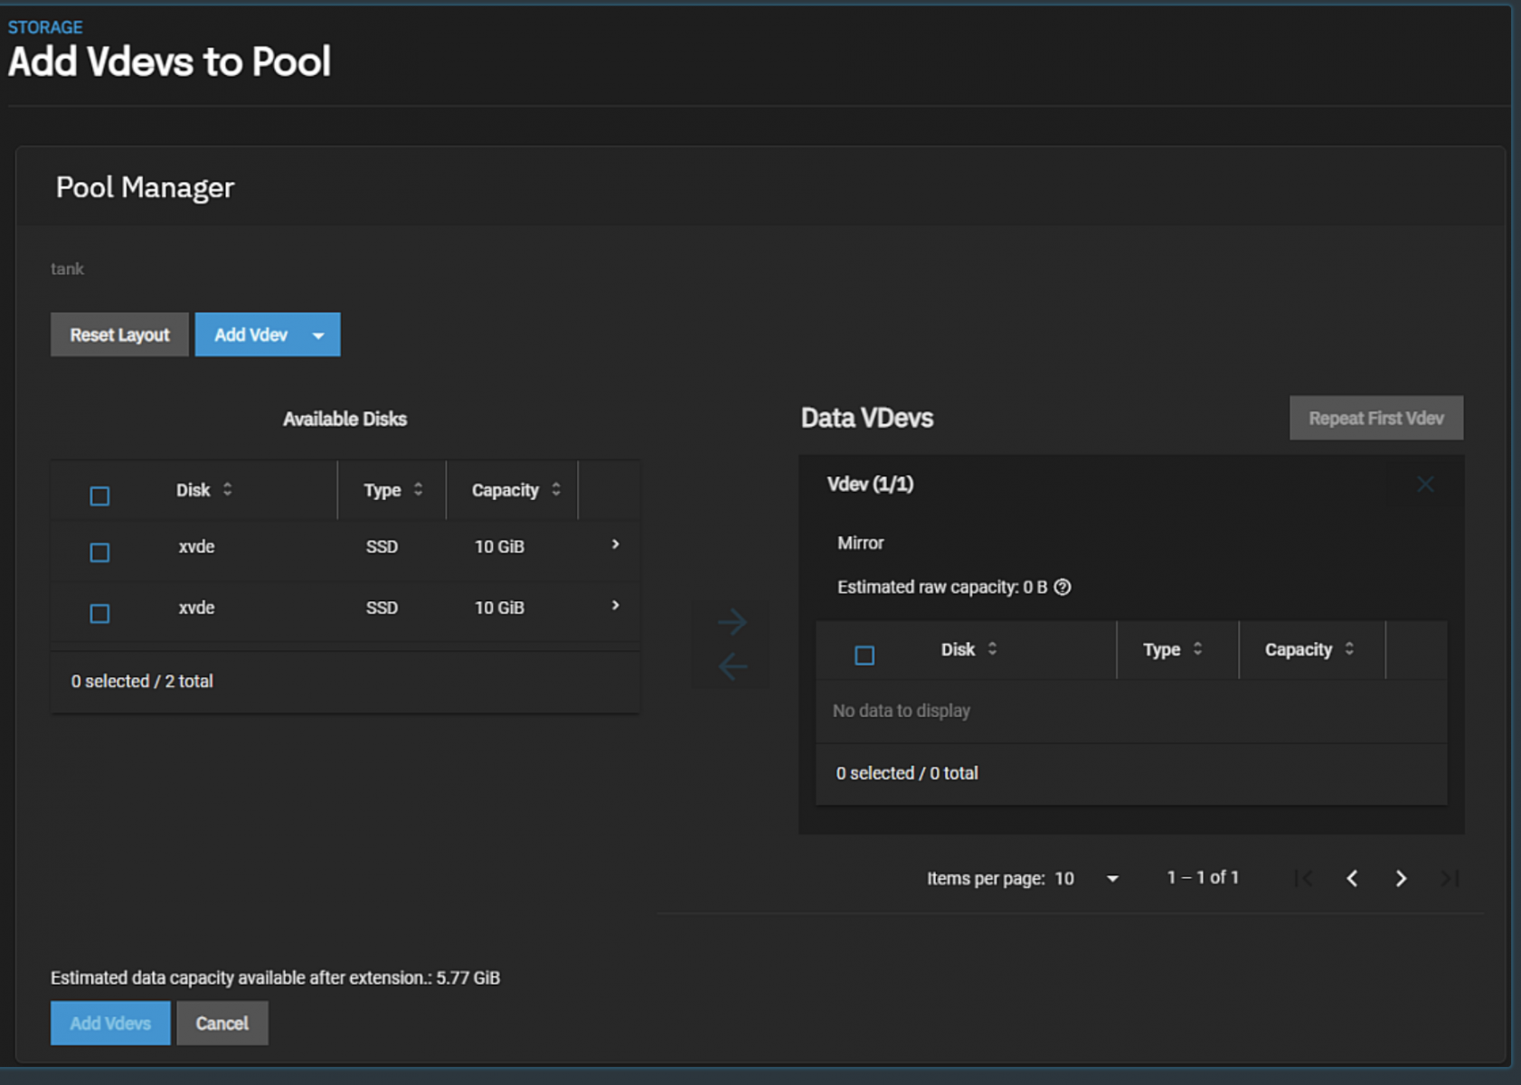Image resolution: width=1521 pixels, height=1085 pixels.
Task: Sort Vdev table by Type column
Action: coord(1172,649)
